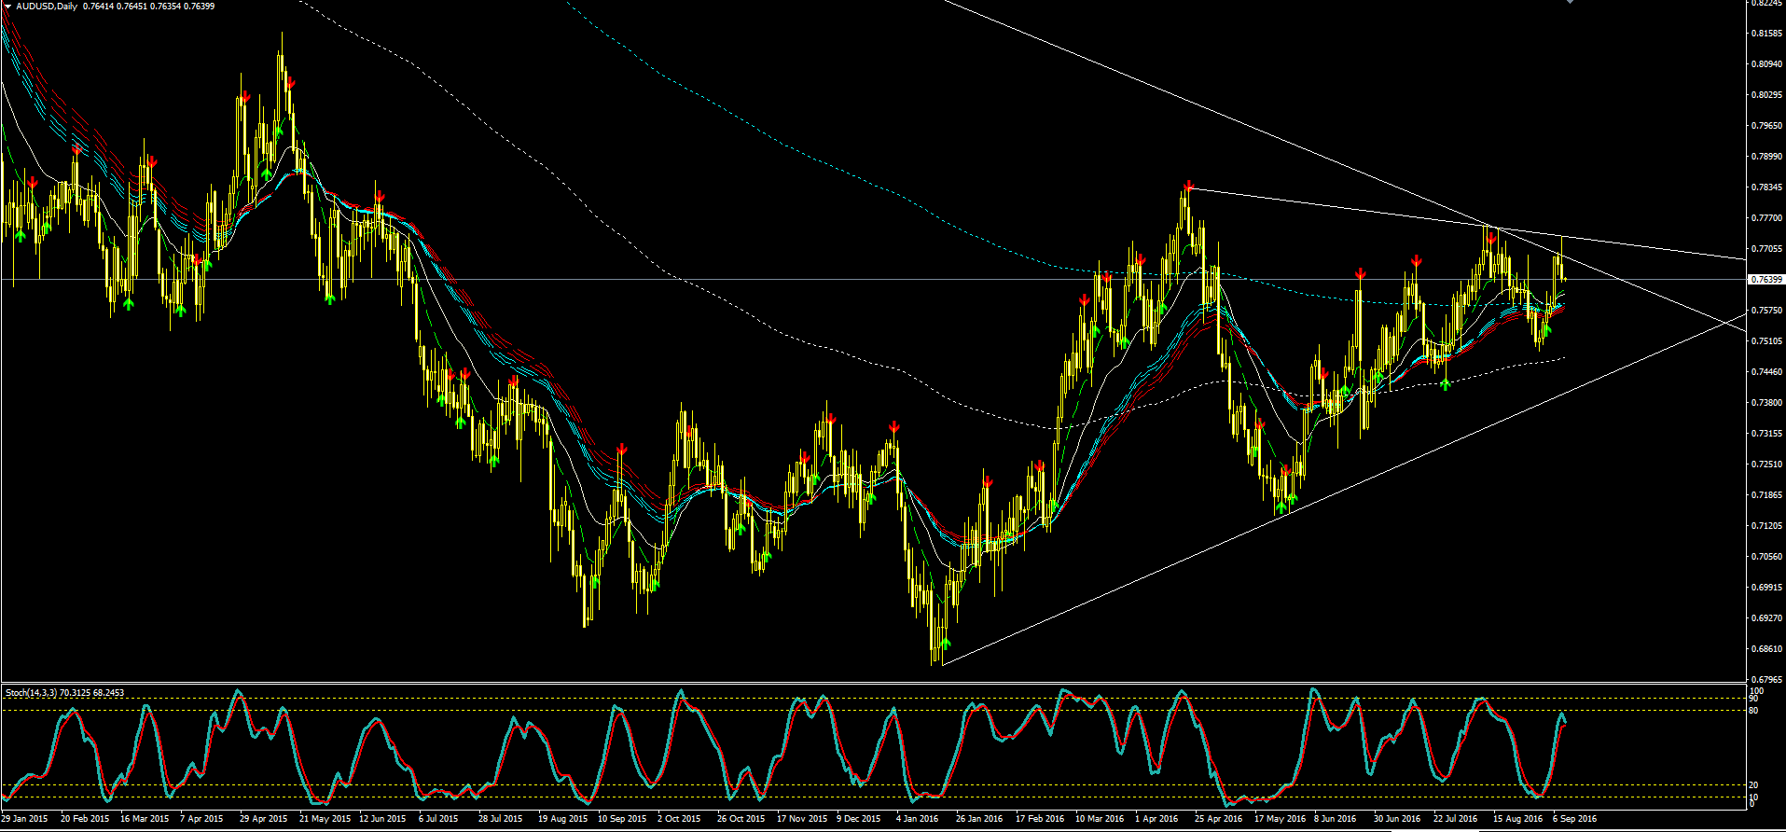Click price scale value 0.77055
This screenshot has width=1786, height=832.
(x=1766, y=249)
